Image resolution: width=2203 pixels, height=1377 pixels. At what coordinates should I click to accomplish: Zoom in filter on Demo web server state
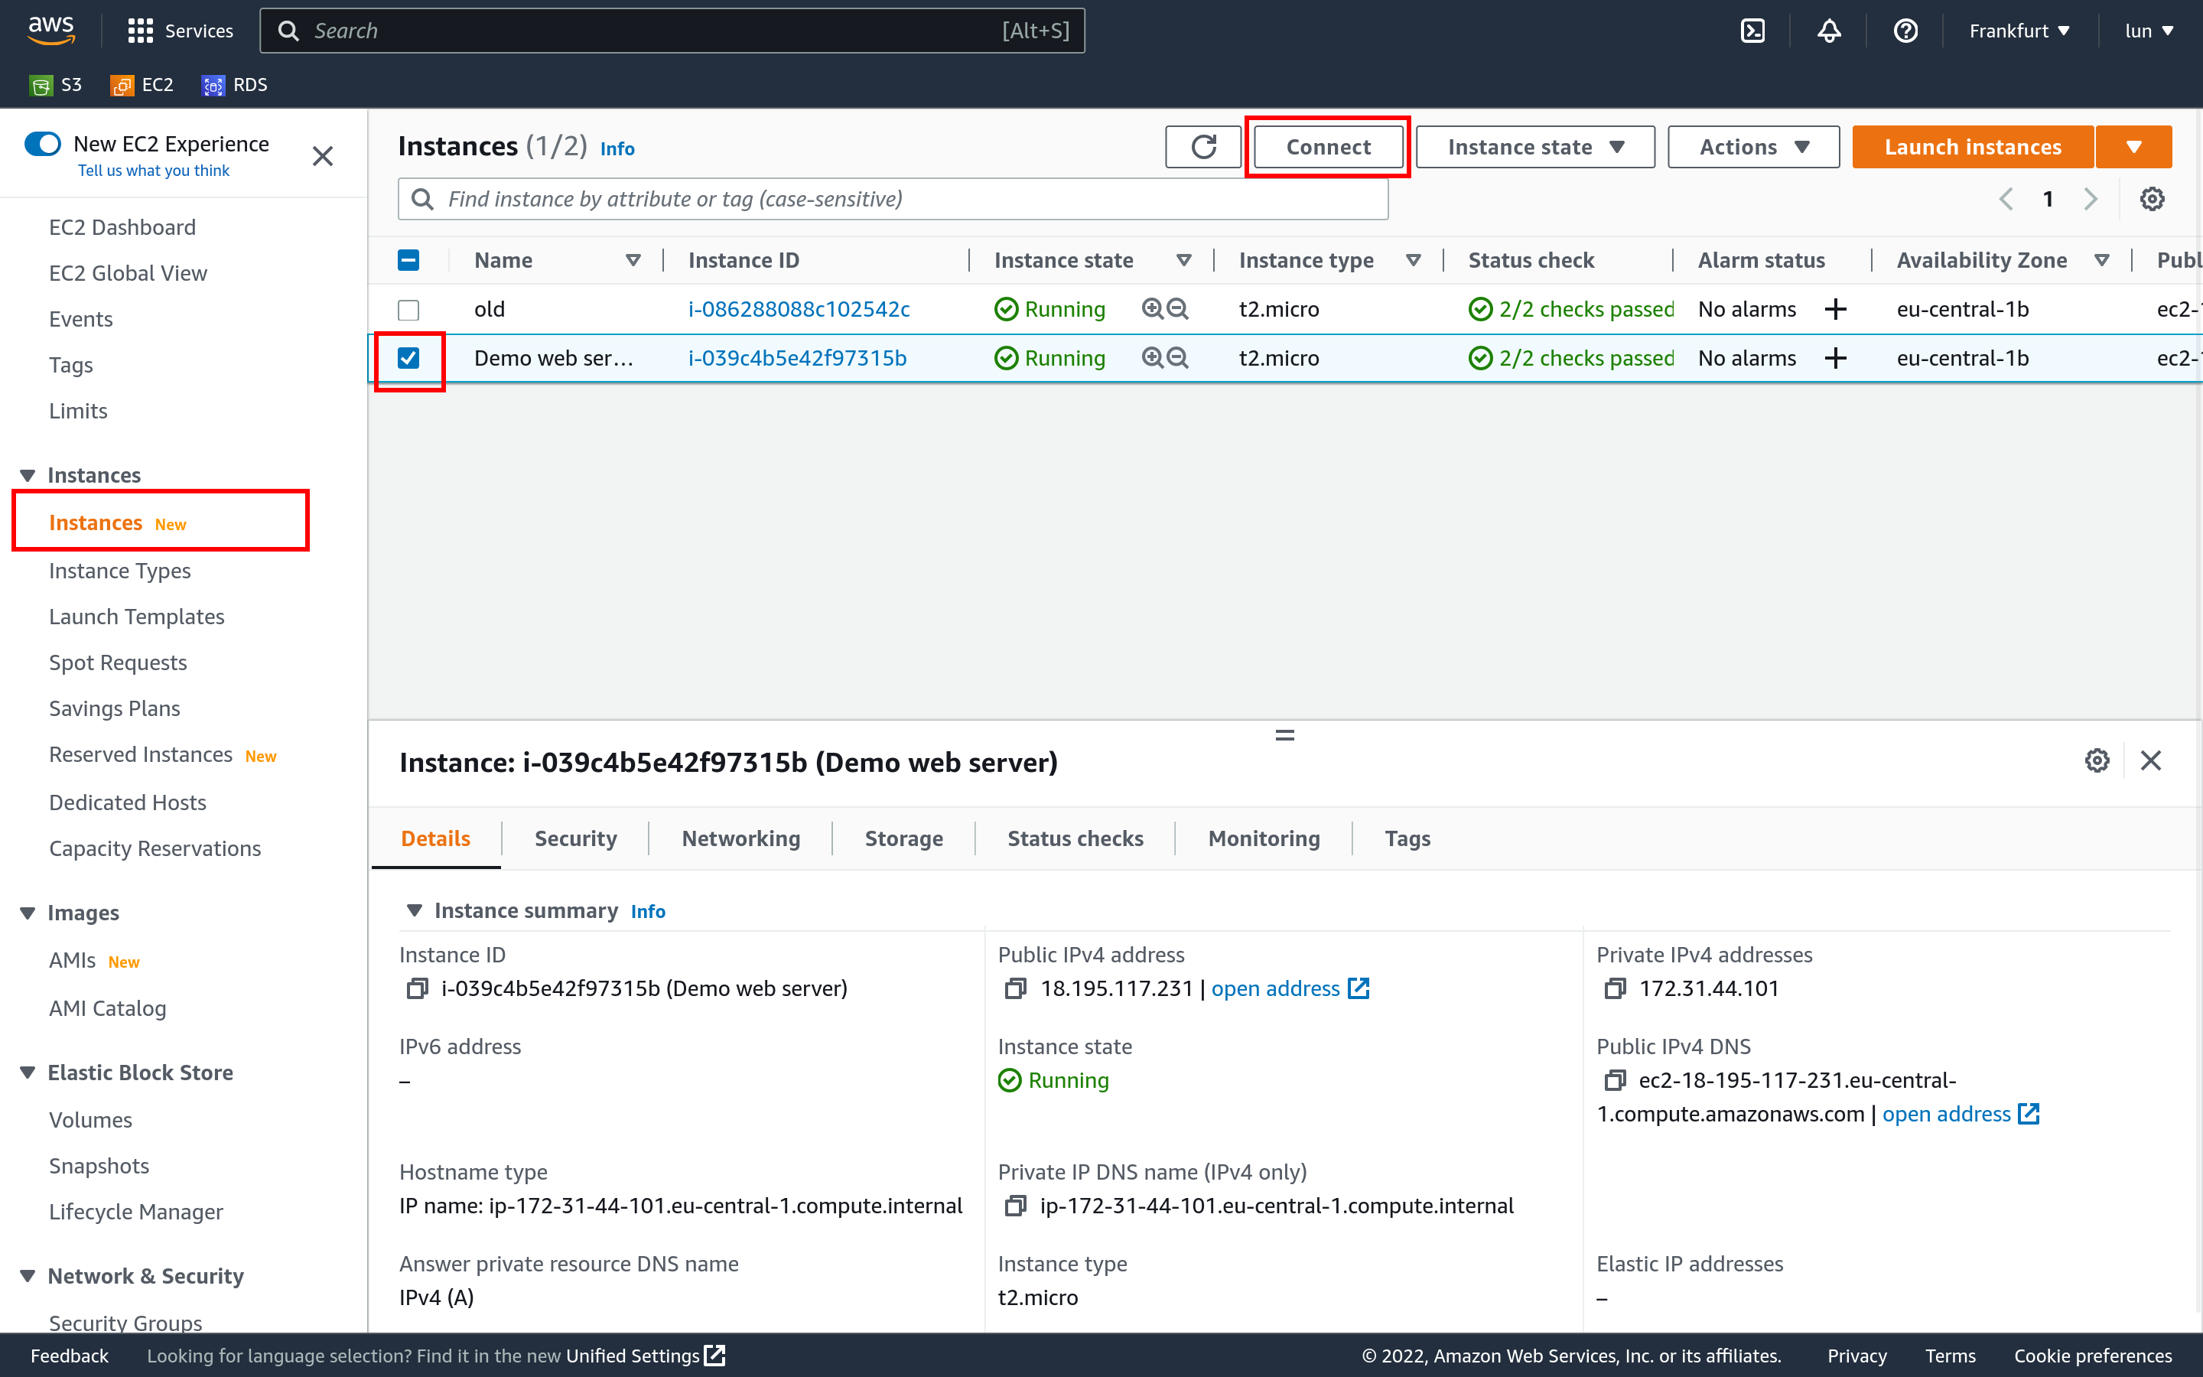coord(1153,358)
